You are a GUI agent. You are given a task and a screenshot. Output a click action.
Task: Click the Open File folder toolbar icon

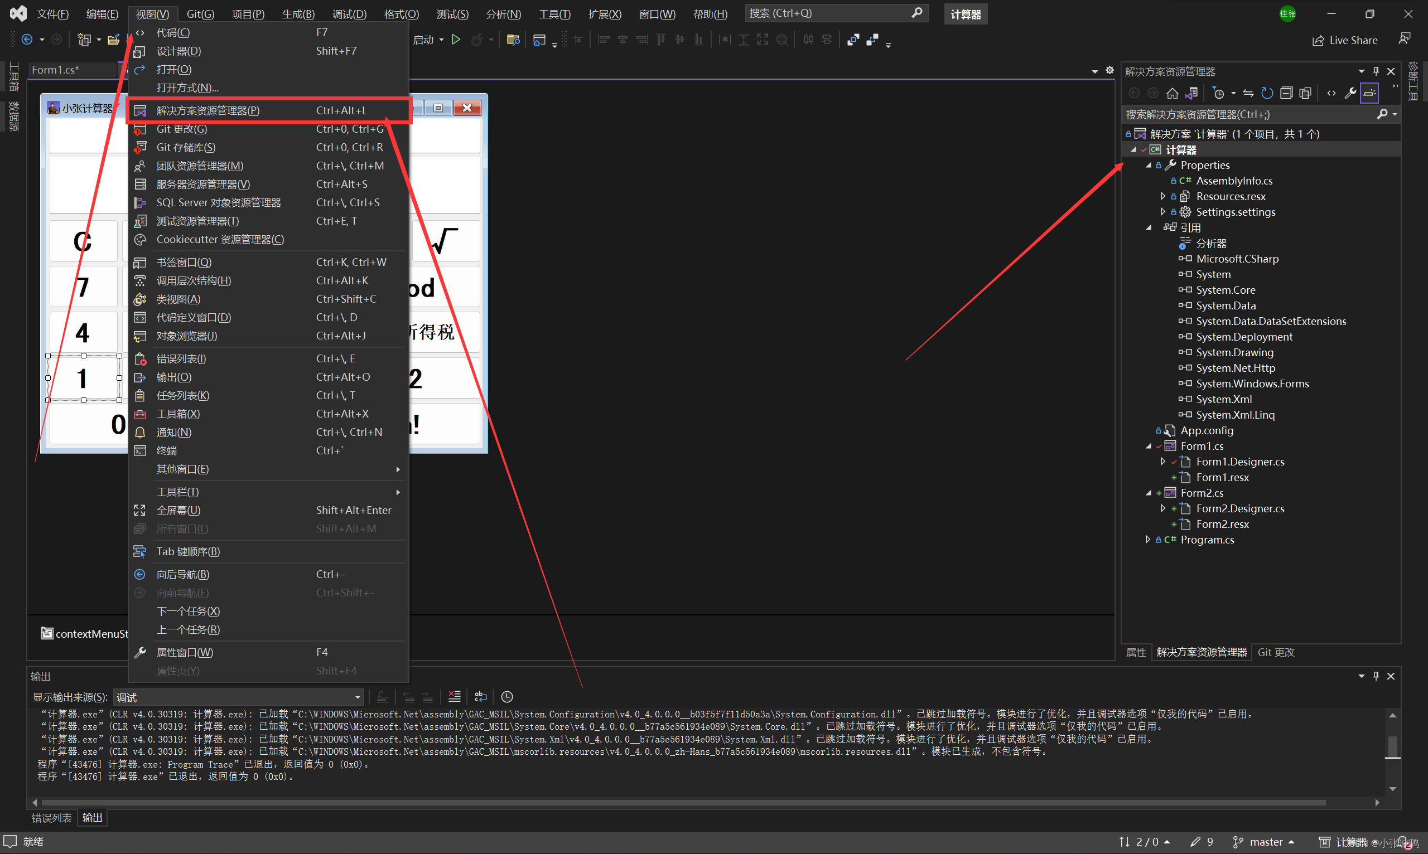tap(113, 40)
